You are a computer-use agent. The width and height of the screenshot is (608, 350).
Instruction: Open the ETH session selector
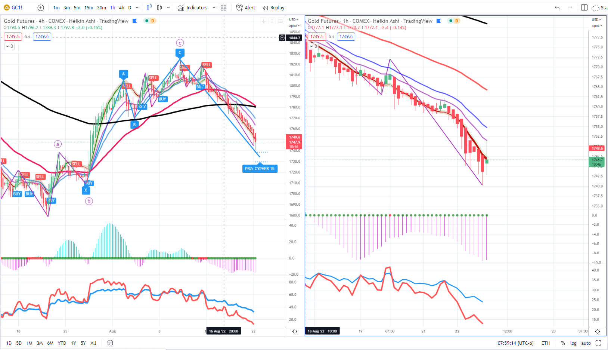click(546, 343)
